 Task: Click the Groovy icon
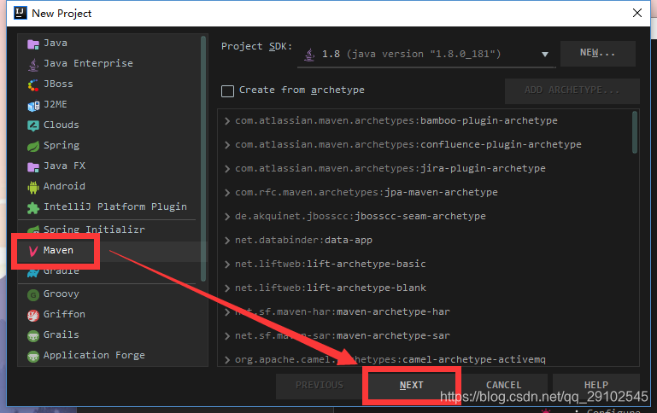[x=33, y=294]
